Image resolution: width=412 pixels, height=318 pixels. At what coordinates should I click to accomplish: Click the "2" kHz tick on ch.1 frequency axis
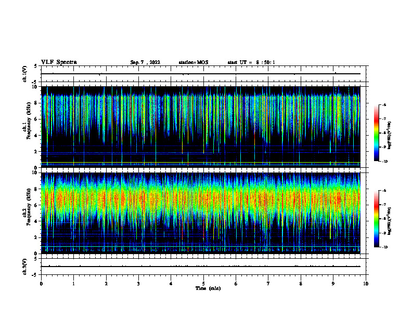[x=36, y=152]
